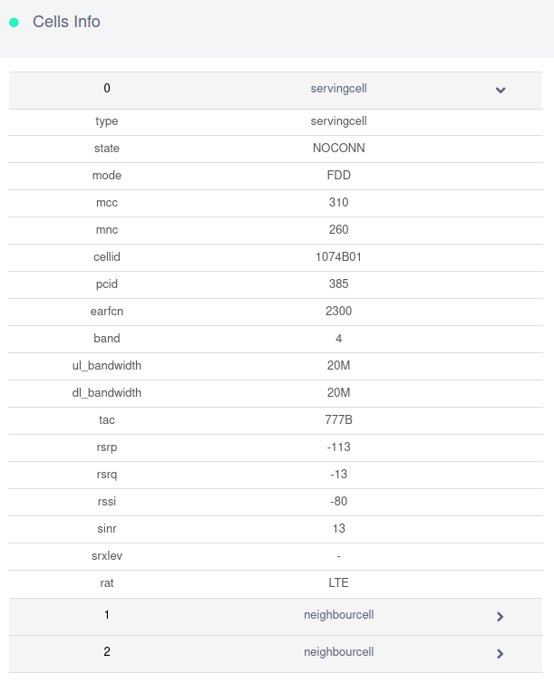Image resolution: width=554 pixels, height=683 pixels.
Task: Click the cellid value 1074B01
Action: point(338,257)
